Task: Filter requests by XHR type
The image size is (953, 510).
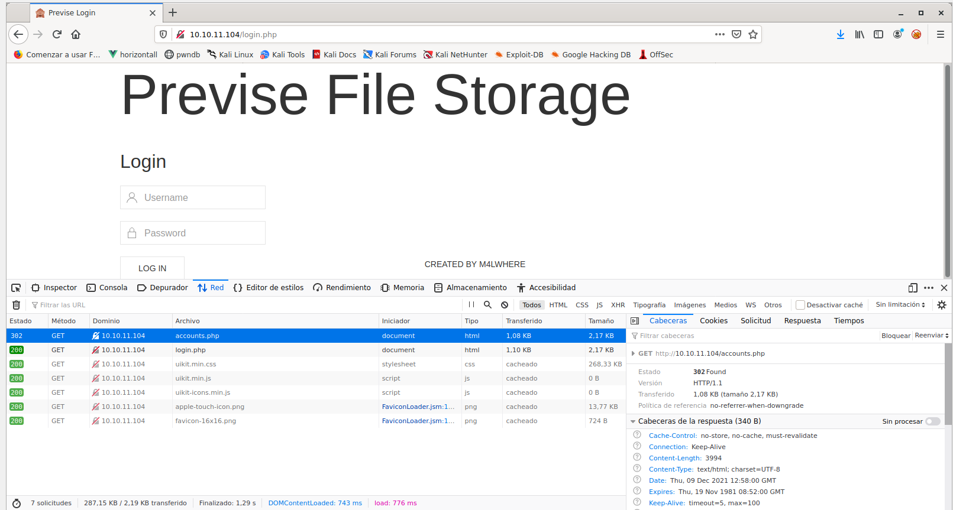Action: pyautogui.click(x=618, y=305)
